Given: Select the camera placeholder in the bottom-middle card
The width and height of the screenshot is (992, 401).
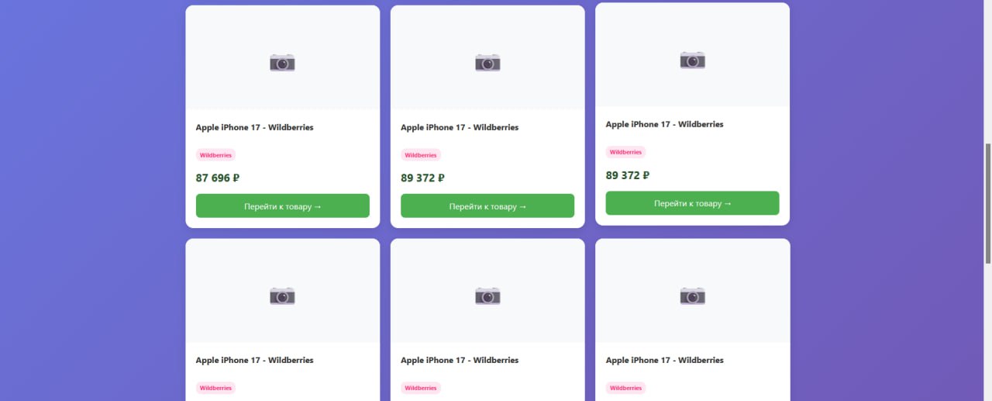Looking at the screenshot, I should pyautogui.click(x=487, y=296).
